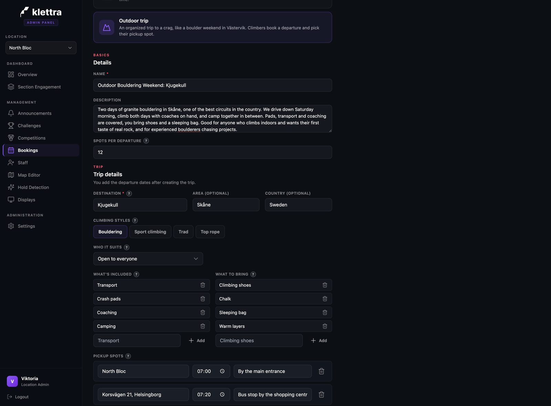Delete the Warm layers item
The height and width of the screenshot is (406, 551).
pos(325,326)
